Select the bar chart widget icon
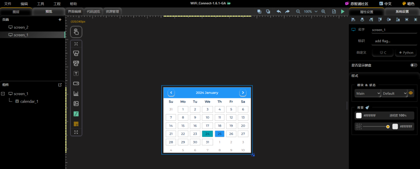The height and width of the screenshot is (169, 420). tap(76, 94)
